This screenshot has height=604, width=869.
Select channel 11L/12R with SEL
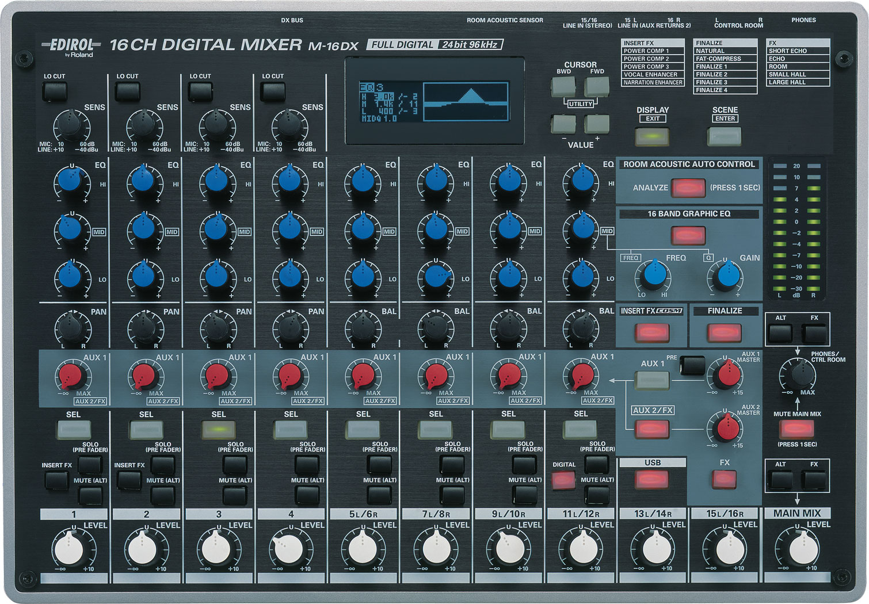581,429
